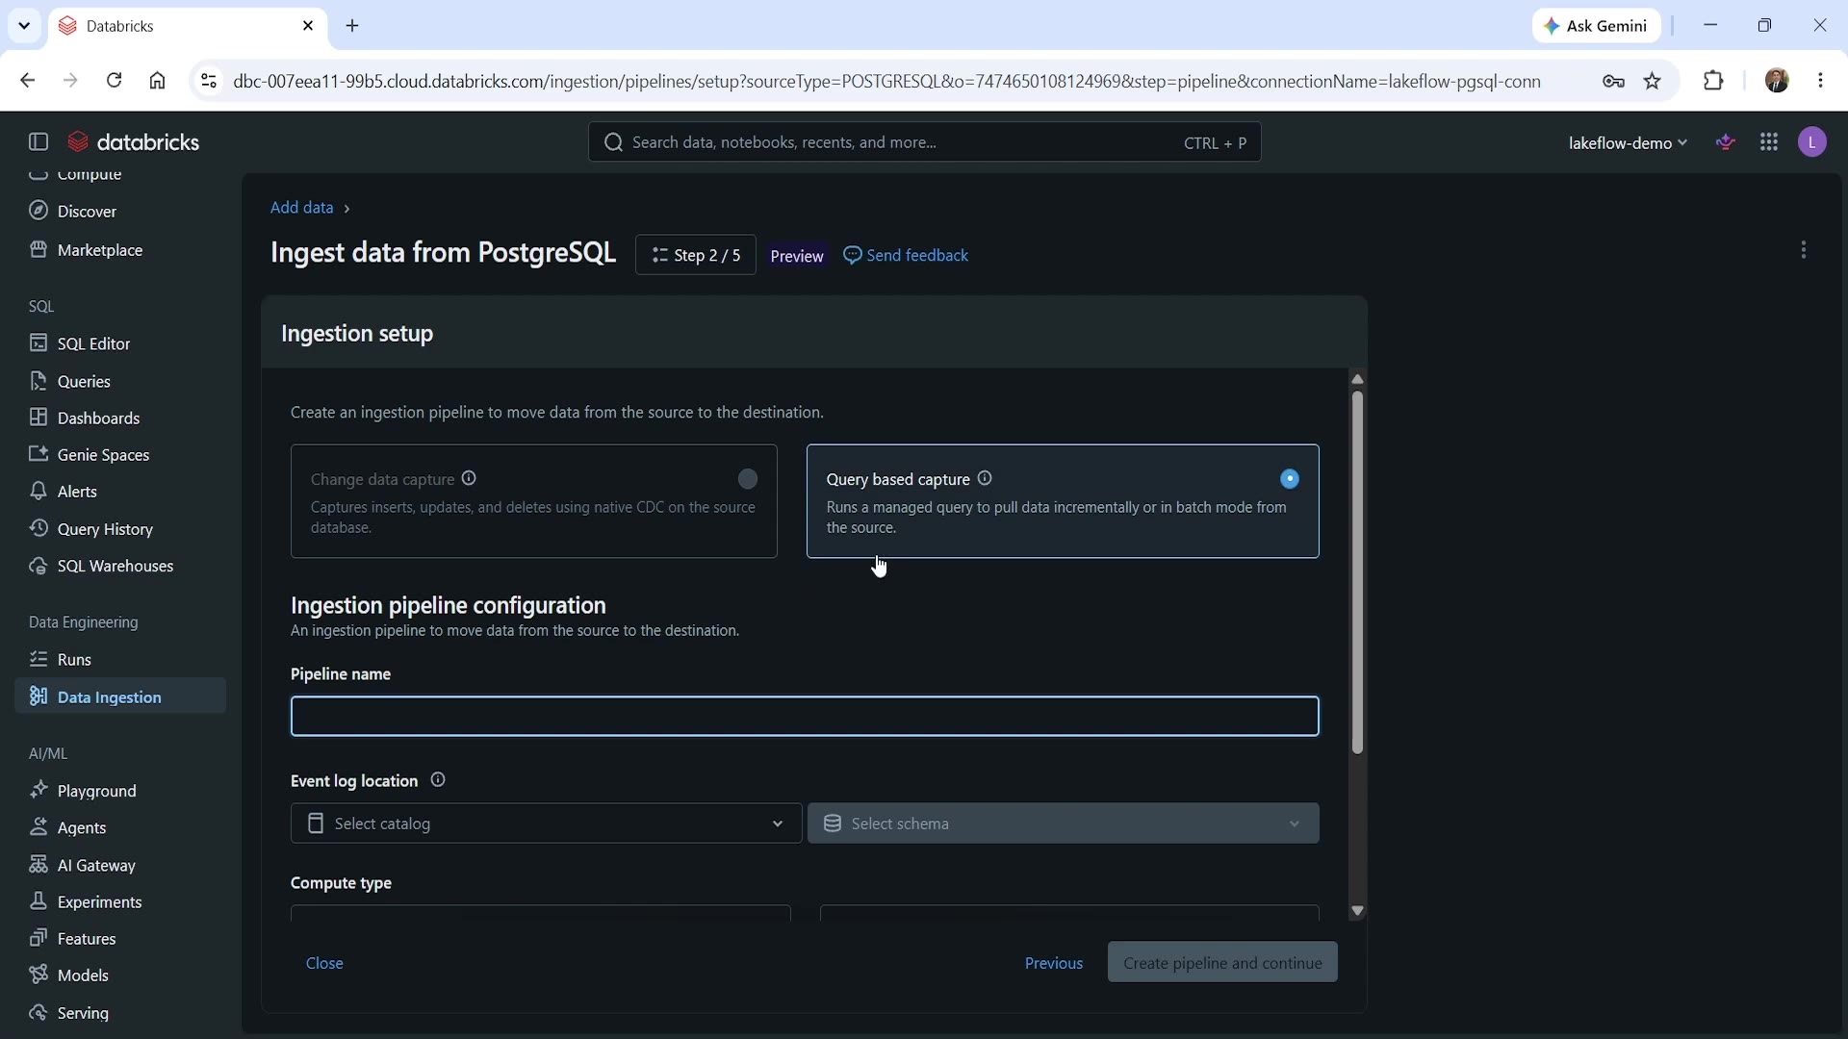Navigate back in browser

click(27, 81)
